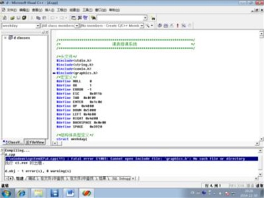The height and width of the screenshot is (198, 264).
Task: Click the Windows Start button
Action: pos(6,193)
